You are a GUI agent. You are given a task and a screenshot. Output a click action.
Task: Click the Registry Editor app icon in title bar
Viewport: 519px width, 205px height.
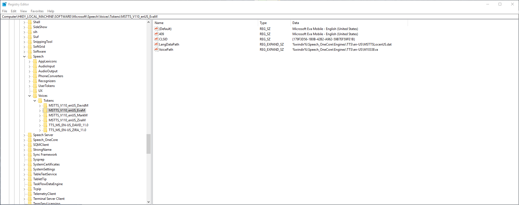(x=4, y=4)
